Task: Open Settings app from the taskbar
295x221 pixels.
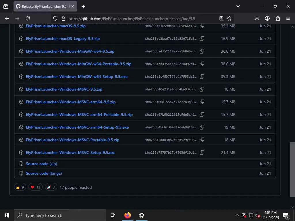Action: click(x=141, y=215)
